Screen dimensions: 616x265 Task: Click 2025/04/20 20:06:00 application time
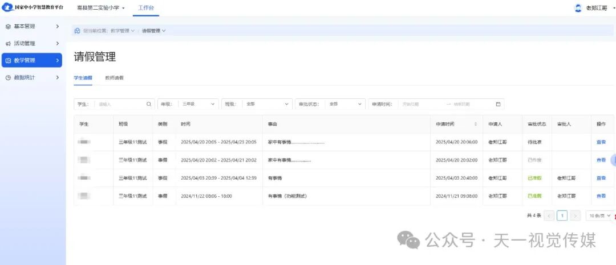[456, 142]
